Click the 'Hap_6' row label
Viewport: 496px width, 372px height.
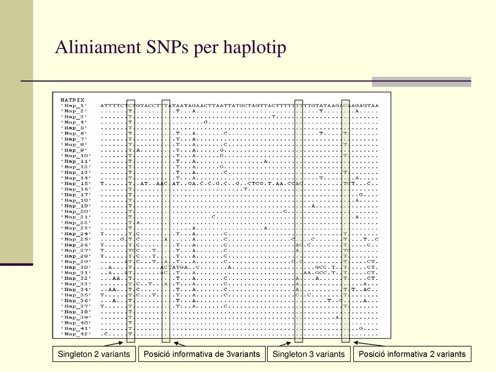[74, 134]
